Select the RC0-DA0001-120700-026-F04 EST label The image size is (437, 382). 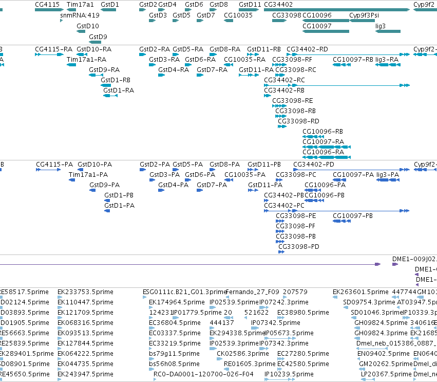[x=203, y=374]
